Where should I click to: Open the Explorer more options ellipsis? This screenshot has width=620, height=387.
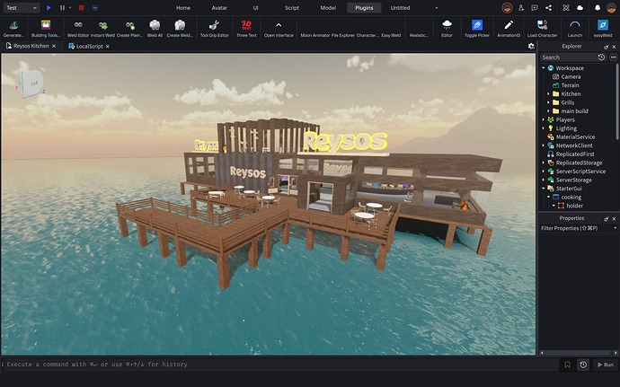point(613,57)
